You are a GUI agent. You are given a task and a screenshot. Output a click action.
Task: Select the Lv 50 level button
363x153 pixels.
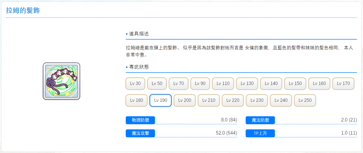coord(157,84)
